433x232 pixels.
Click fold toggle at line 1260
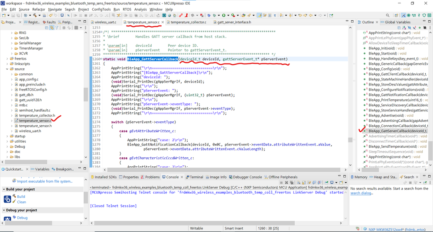tap(101, 59)
